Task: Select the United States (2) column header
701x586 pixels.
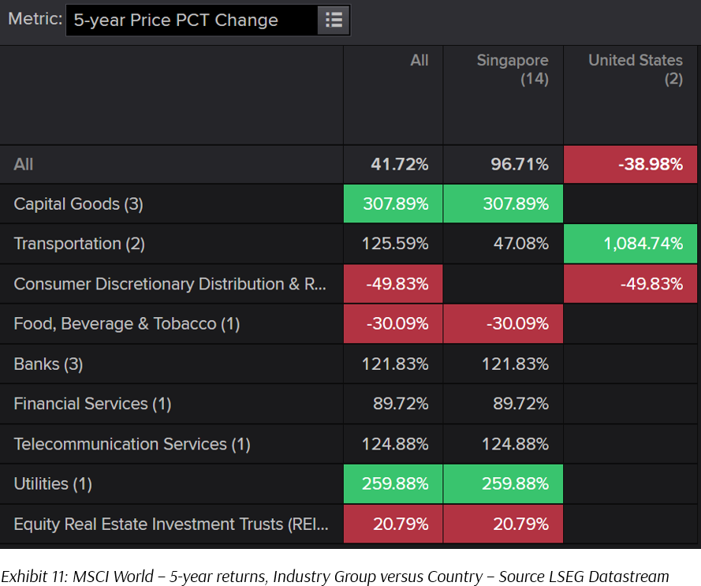Action: point(635,69)
